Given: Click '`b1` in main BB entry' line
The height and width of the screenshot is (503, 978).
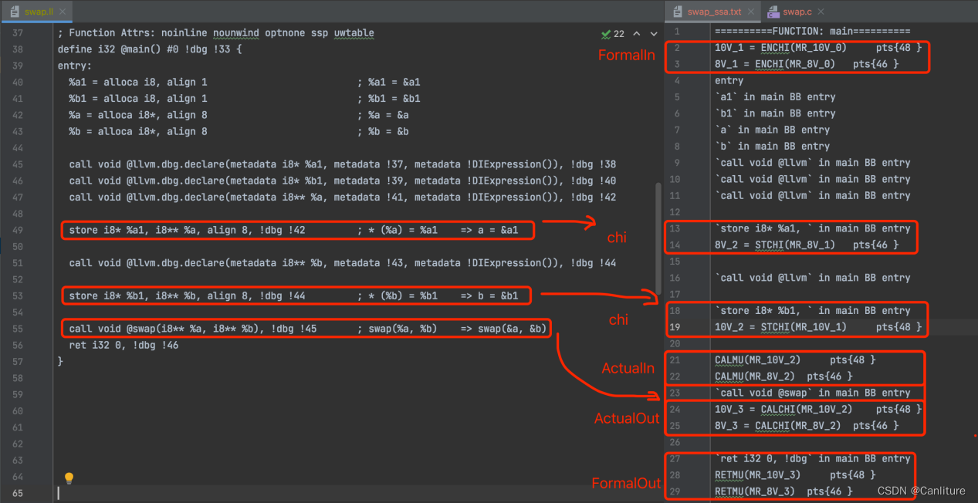Looking at the screenshot, I should tap(775, 113).
